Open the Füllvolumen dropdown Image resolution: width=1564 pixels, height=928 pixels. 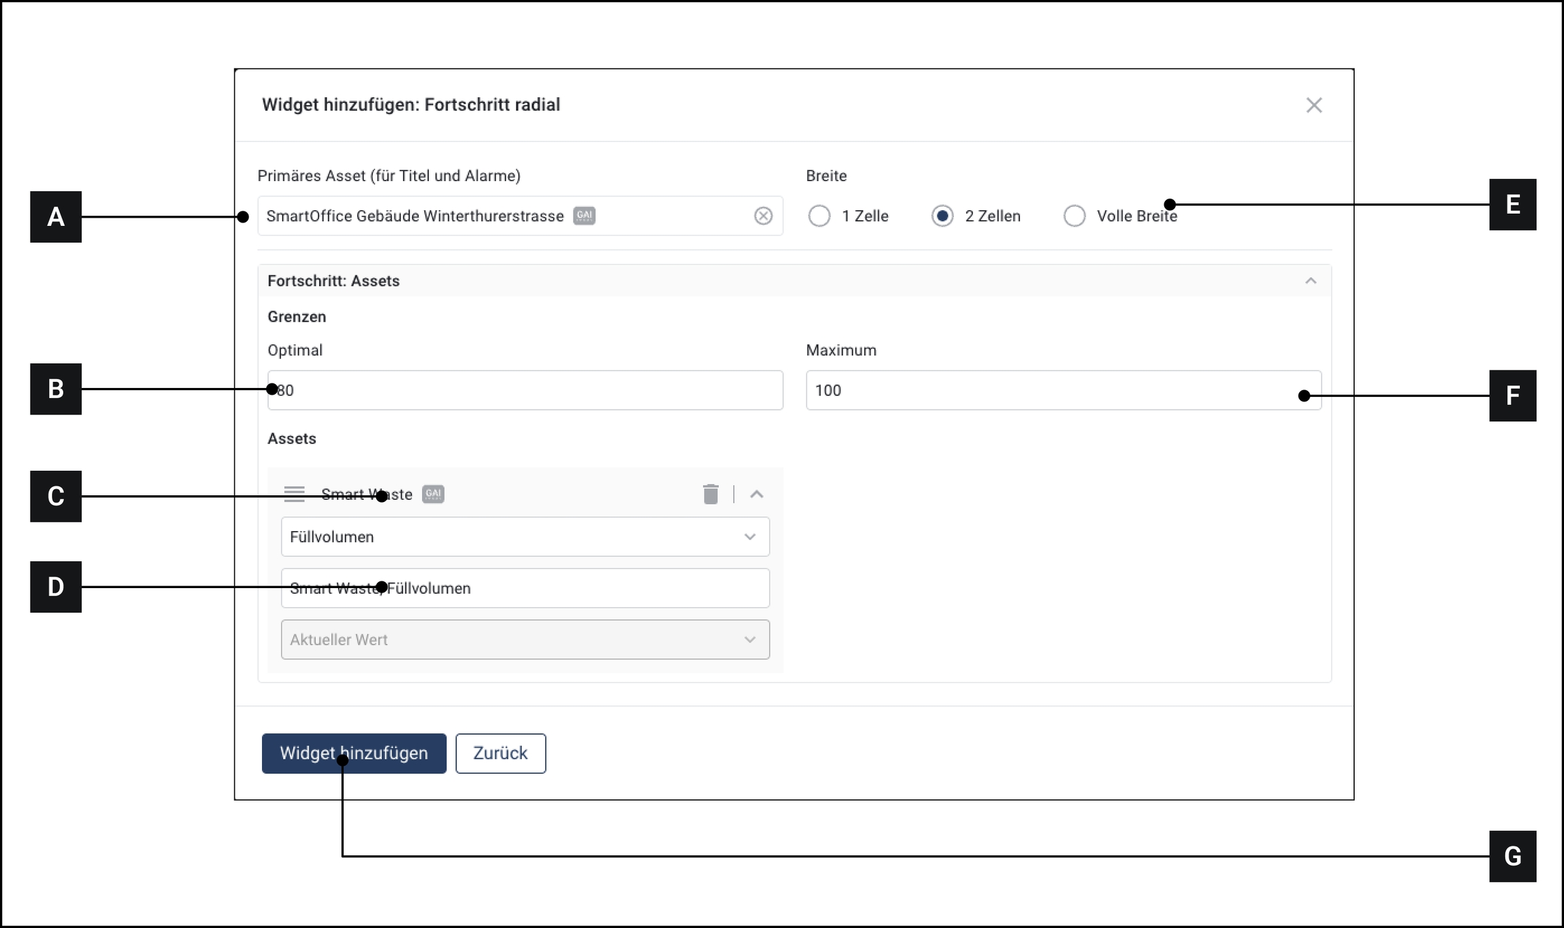[525, 537]
